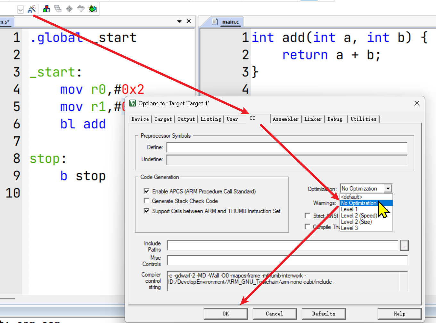Click the Include Paths field
Viewport: 436px width, 323px height.
[x=283, y=246]
